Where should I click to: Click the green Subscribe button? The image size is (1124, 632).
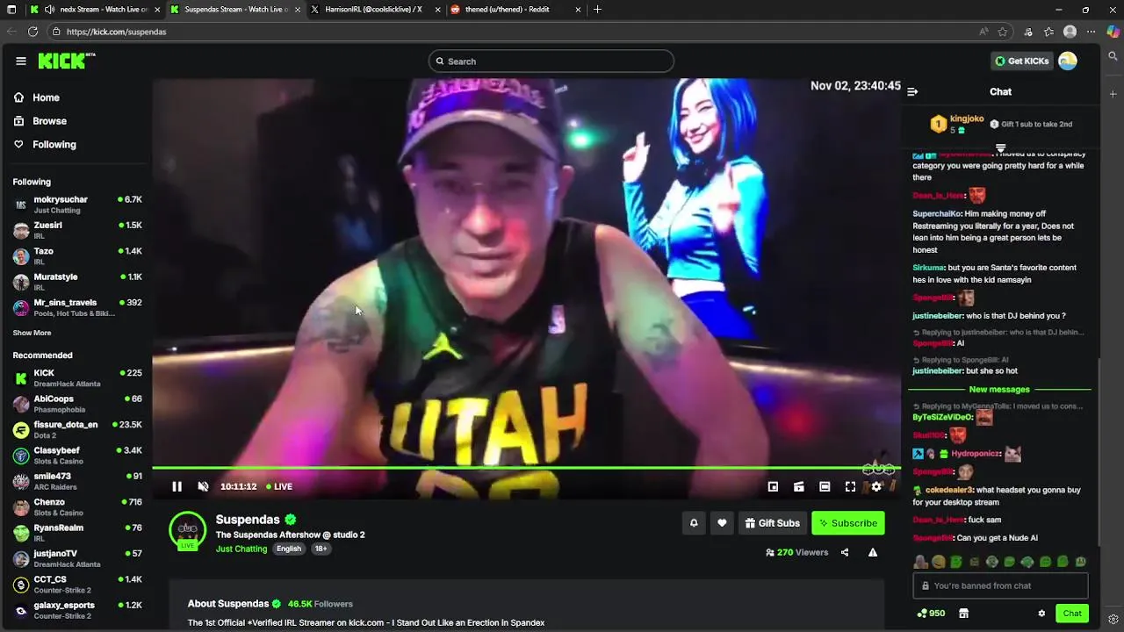click(x=848, y=523)
